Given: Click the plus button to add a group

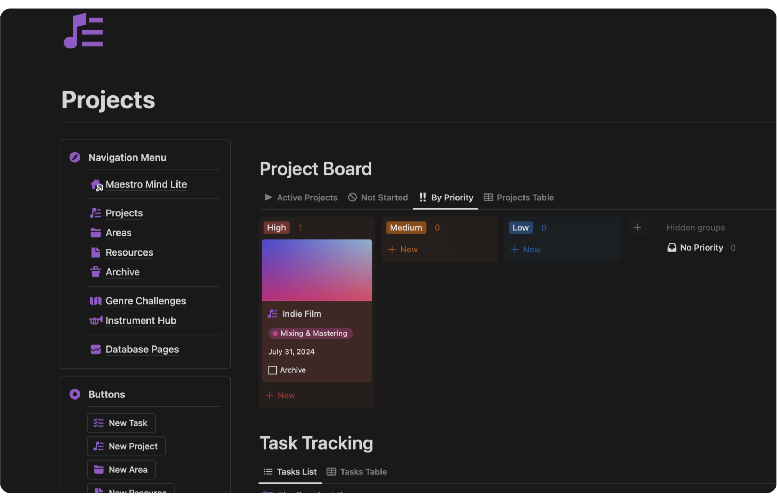Looking at the screenshot, I should 638,228.
